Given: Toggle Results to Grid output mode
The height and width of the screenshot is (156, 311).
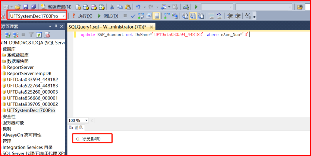Looking at the screenshot, I should point(192,16).
